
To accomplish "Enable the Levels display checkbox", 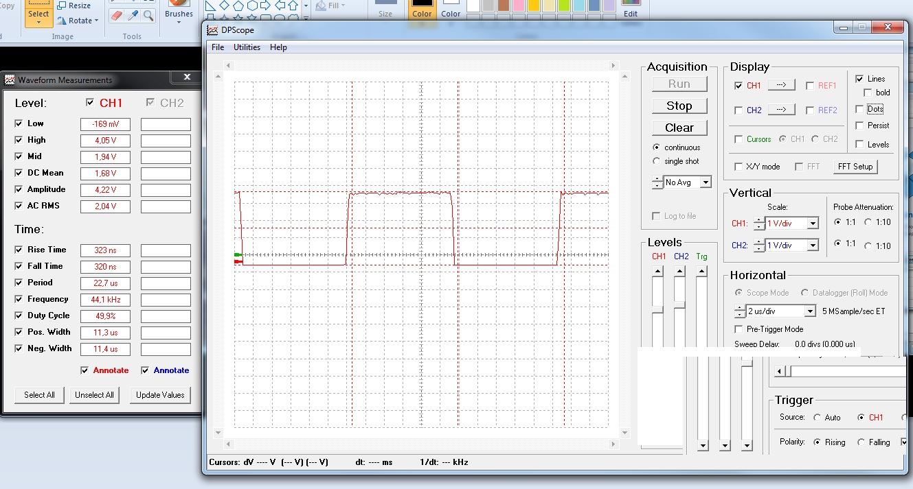I will click(x=859, y=145).
